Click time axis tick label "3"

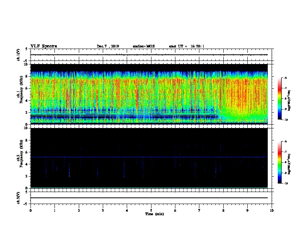pos(103,210)
